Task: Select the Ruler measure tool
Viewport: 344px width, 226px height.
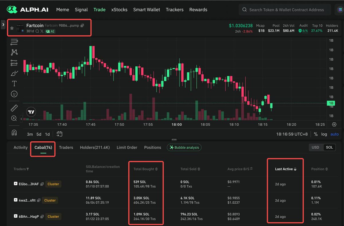Action: (x=14, y=108)
